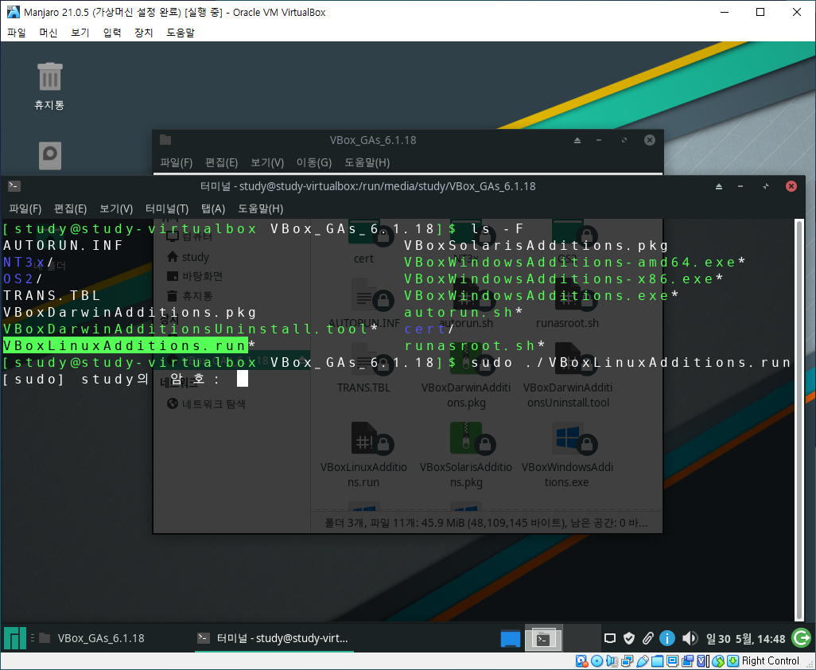Open VirtualBox 파일 menu

coord(17,33)
